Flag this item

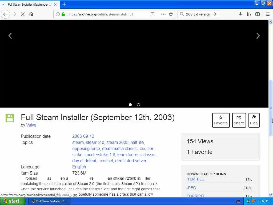(254, 120)
